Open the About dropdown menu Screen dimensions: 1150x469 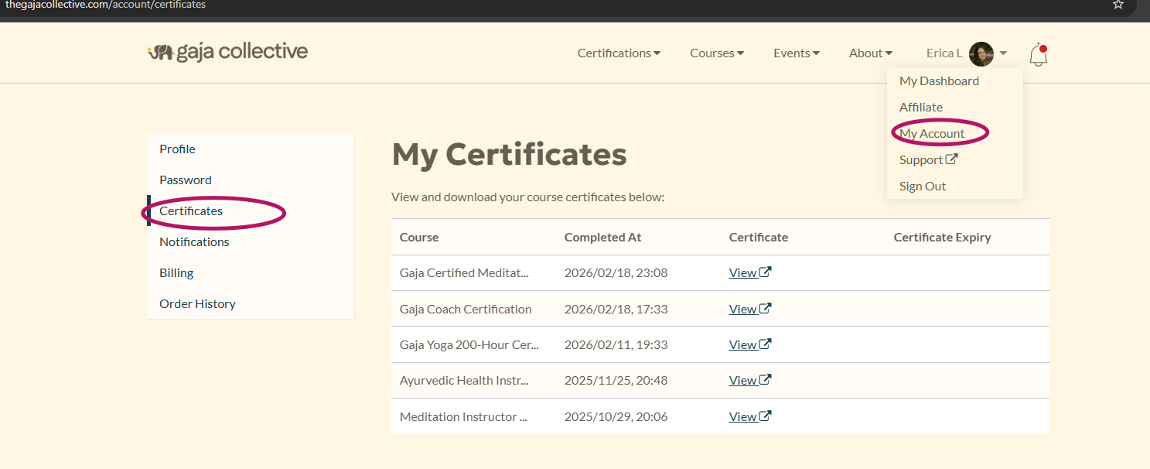tap(871, 53)
